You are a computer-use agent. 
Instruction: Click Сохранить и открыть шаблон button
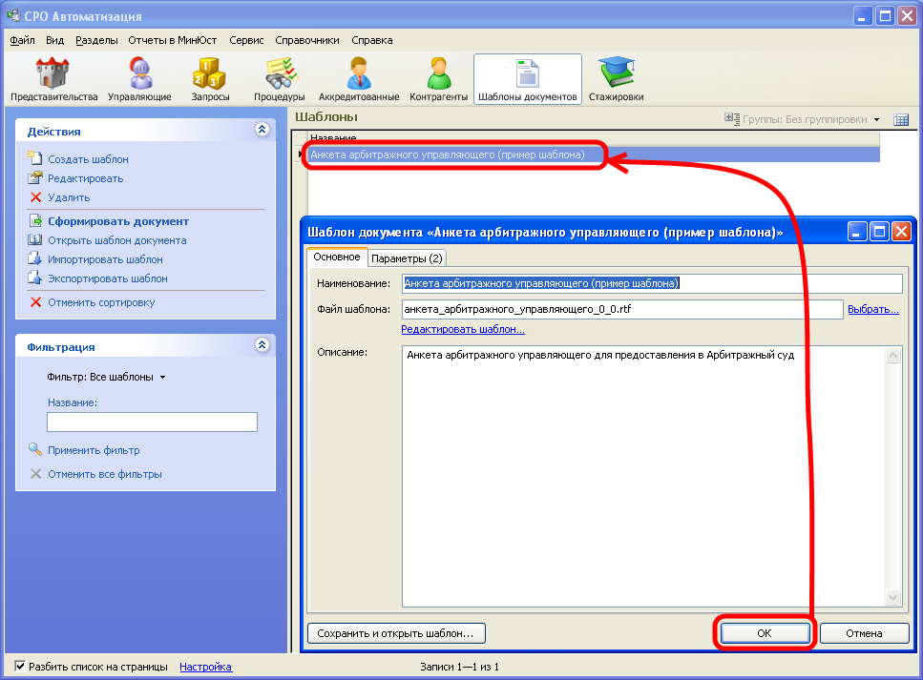[396, 633]
